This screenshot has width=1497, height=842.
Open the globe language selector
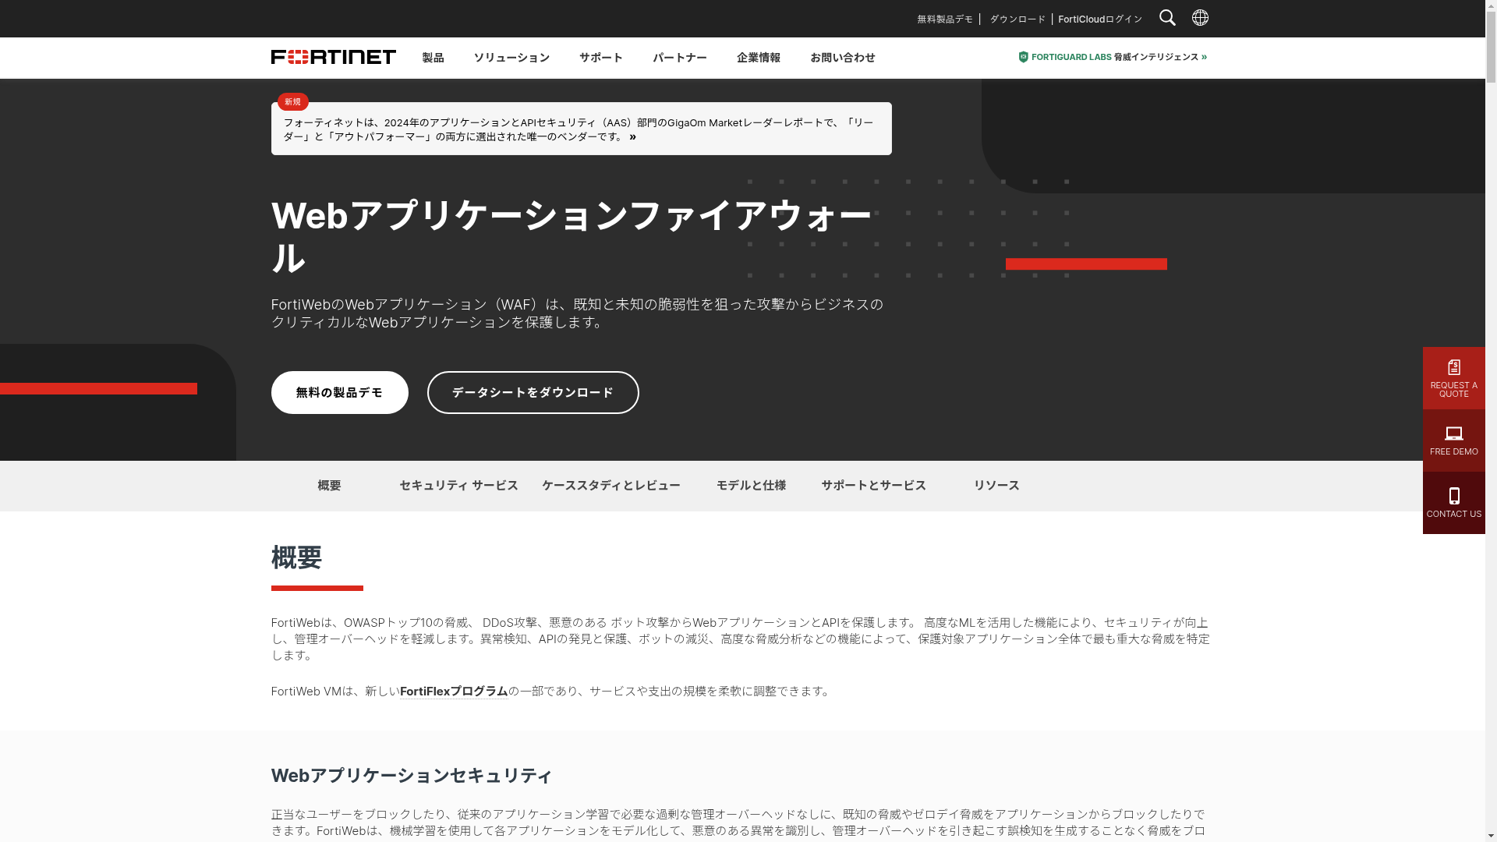pyautogui.click(x=1200, y=17)
